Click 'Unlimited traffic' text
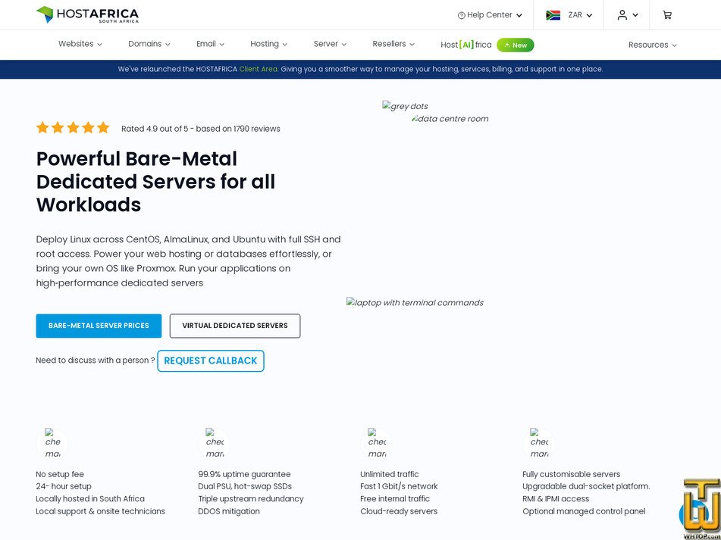This screenshot has width=721, height=540. [390, 474]
